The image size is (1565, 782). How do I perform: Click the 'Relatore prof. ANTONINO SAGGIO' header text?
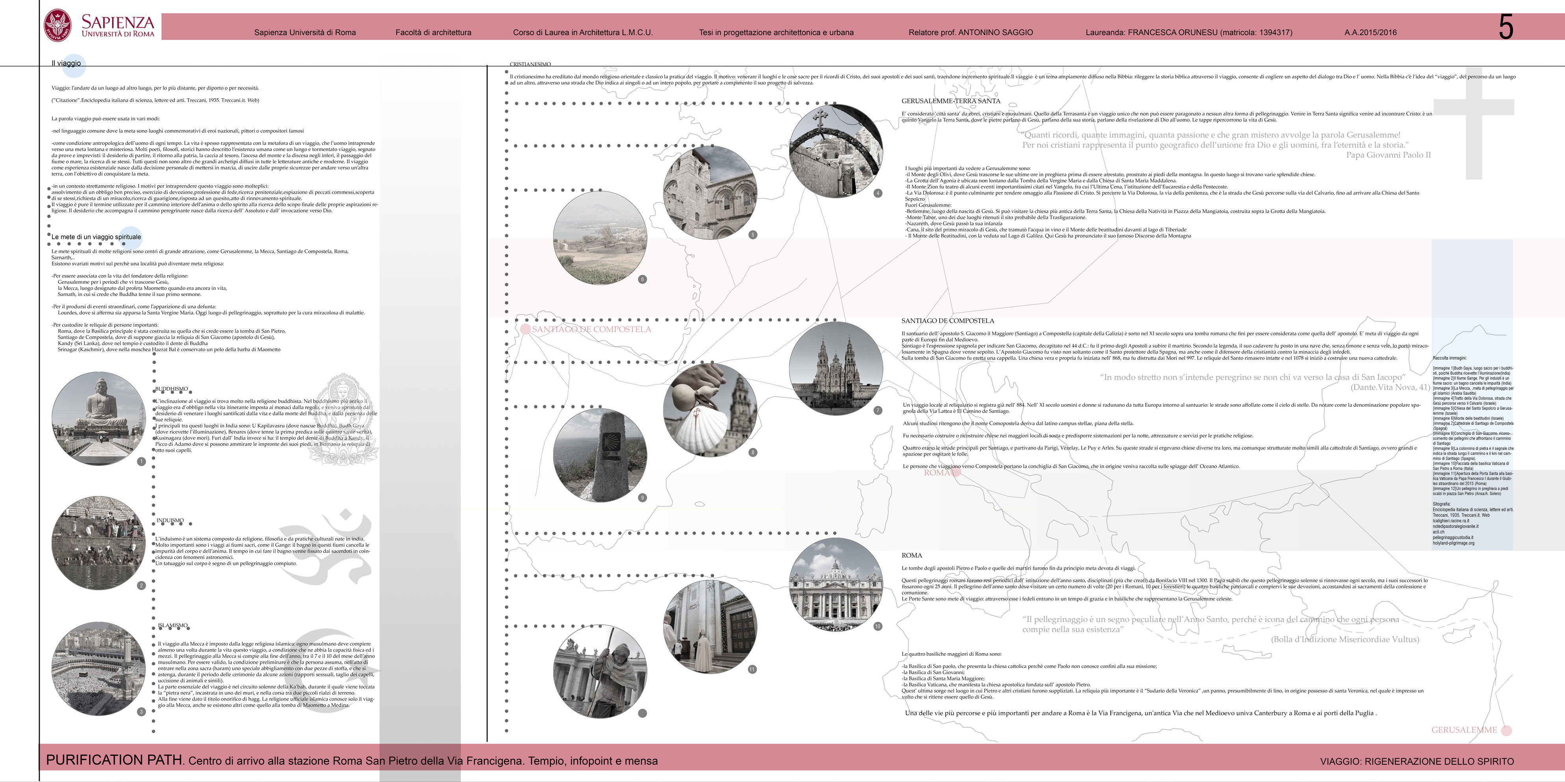(970, 32)
